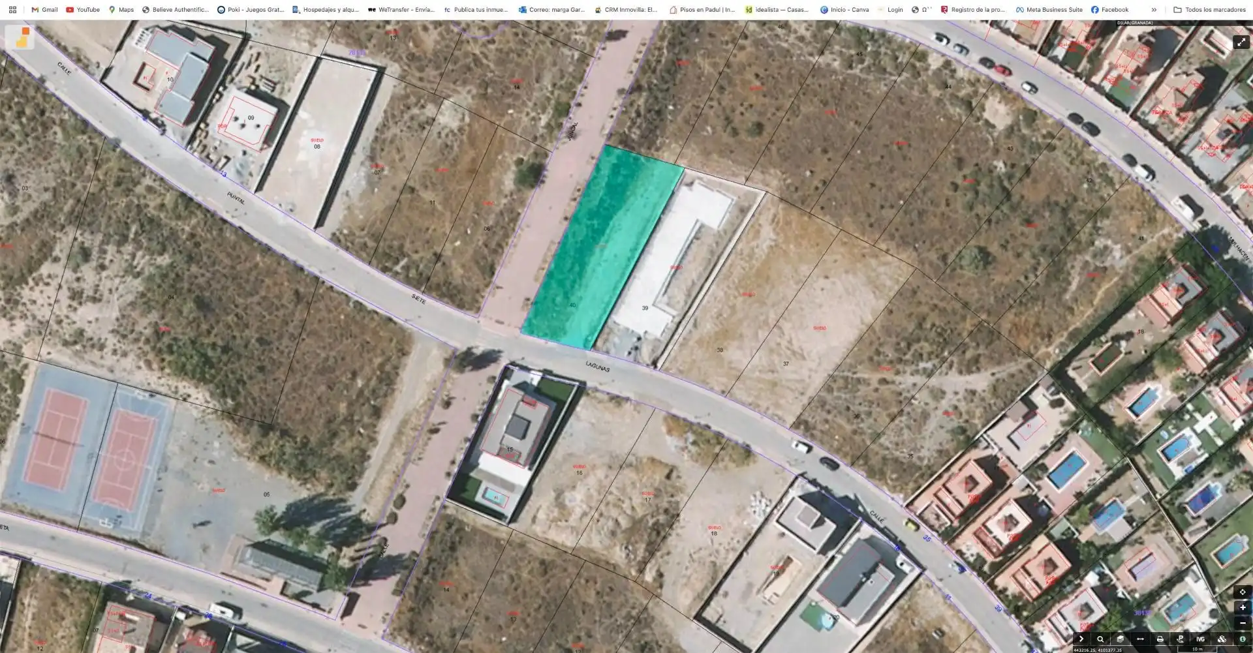
Task: Click the 10 m scale bar
Action: click(x=1197, y=649)
